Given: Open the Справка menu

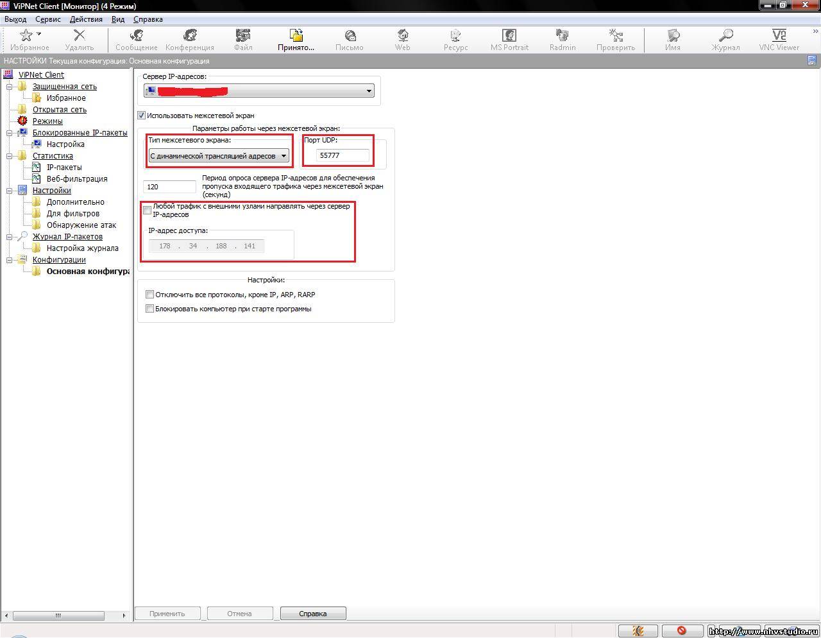Looking at the screenshot, I should [148, 19].
